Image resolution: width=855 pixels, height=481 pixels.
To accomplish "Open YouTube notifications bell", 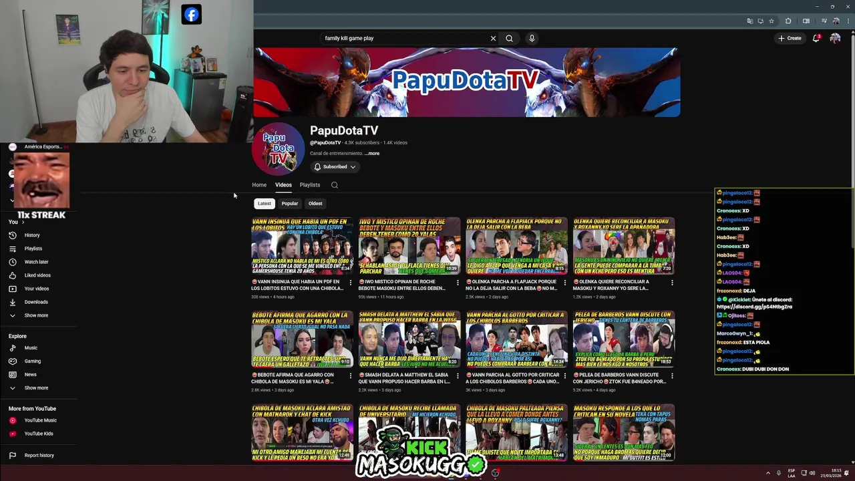I will [816, 38].
